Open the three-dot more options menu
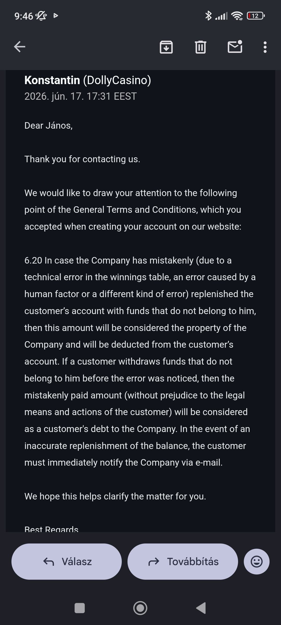The image size is (281, 625). click(265, 47)
